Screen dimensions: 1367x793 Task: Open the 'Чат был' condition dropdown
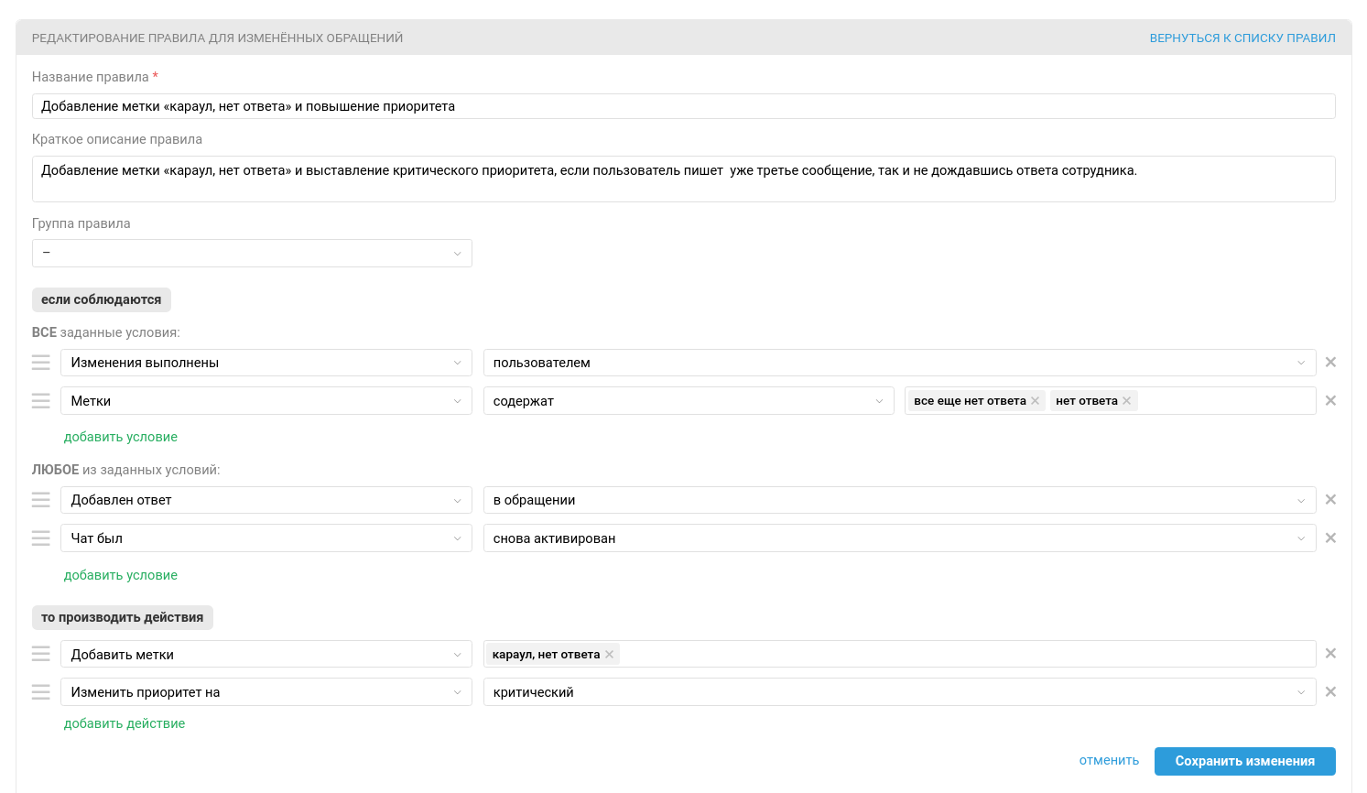pyautogui.click(x=266, y=538)
